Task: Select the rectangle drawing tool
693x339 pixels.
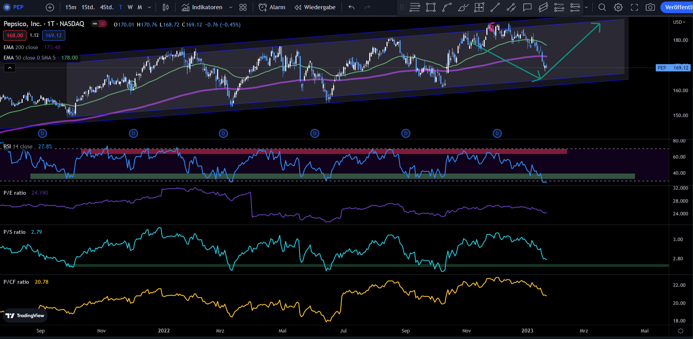Action: 431,7
